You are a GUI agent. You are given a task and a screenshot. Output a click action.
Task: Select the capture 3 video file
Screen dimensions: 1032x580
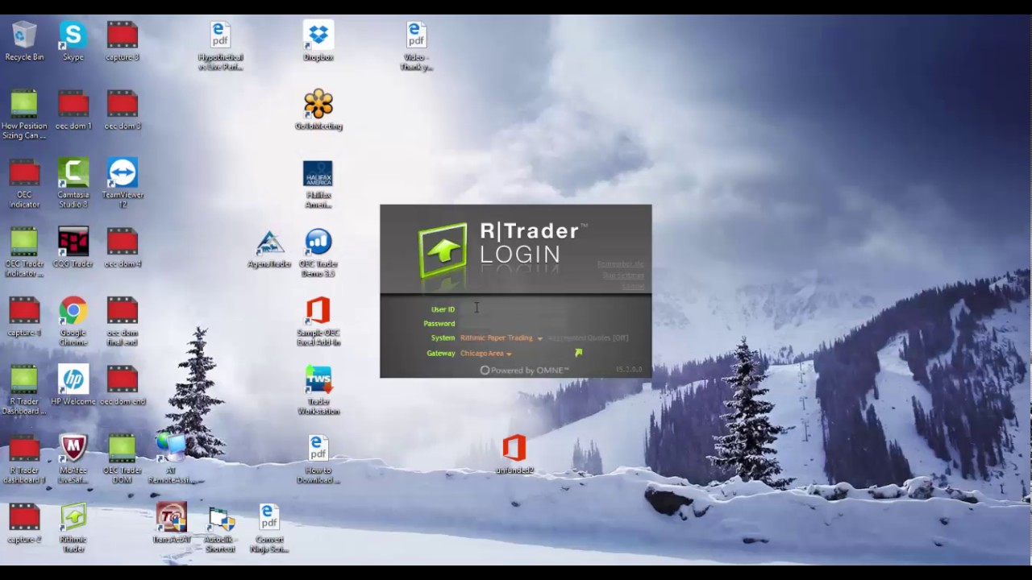pos(123,42)
